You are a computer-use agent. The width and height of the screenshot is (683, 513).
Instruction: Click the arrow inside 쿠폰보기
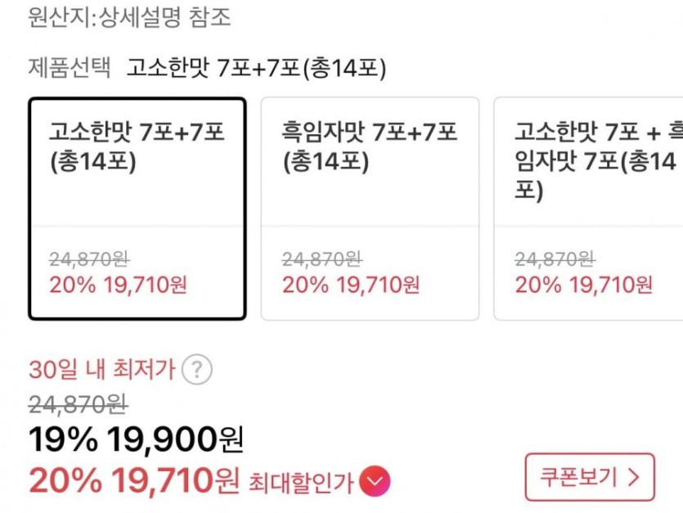point(632,476)
